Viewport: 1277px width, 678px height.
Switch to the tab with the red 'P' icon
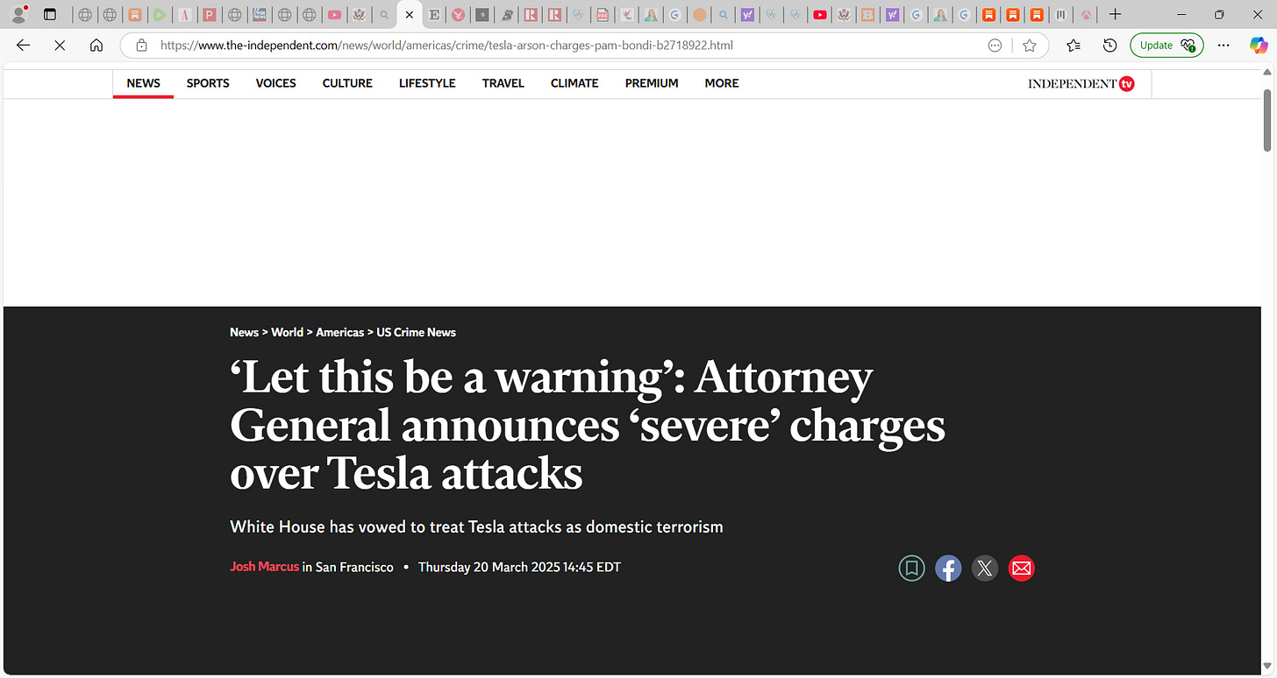pyautogui.click(x=210, y=15)
